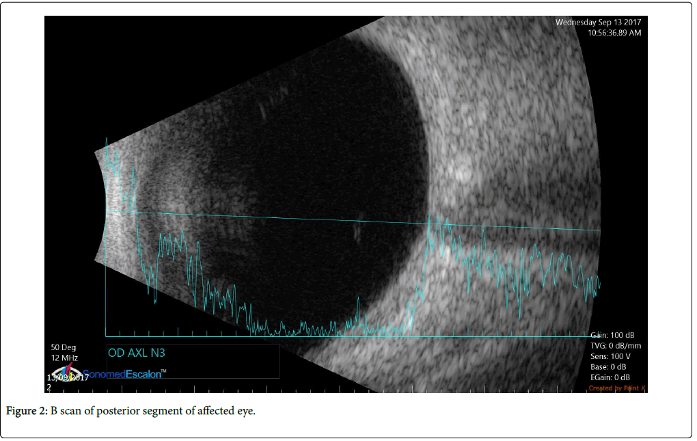The width and height of the screenshot is (697, 441).
Task: Click the 10:56:36.89 AM timestamp
Action: (x=614, y=32)
